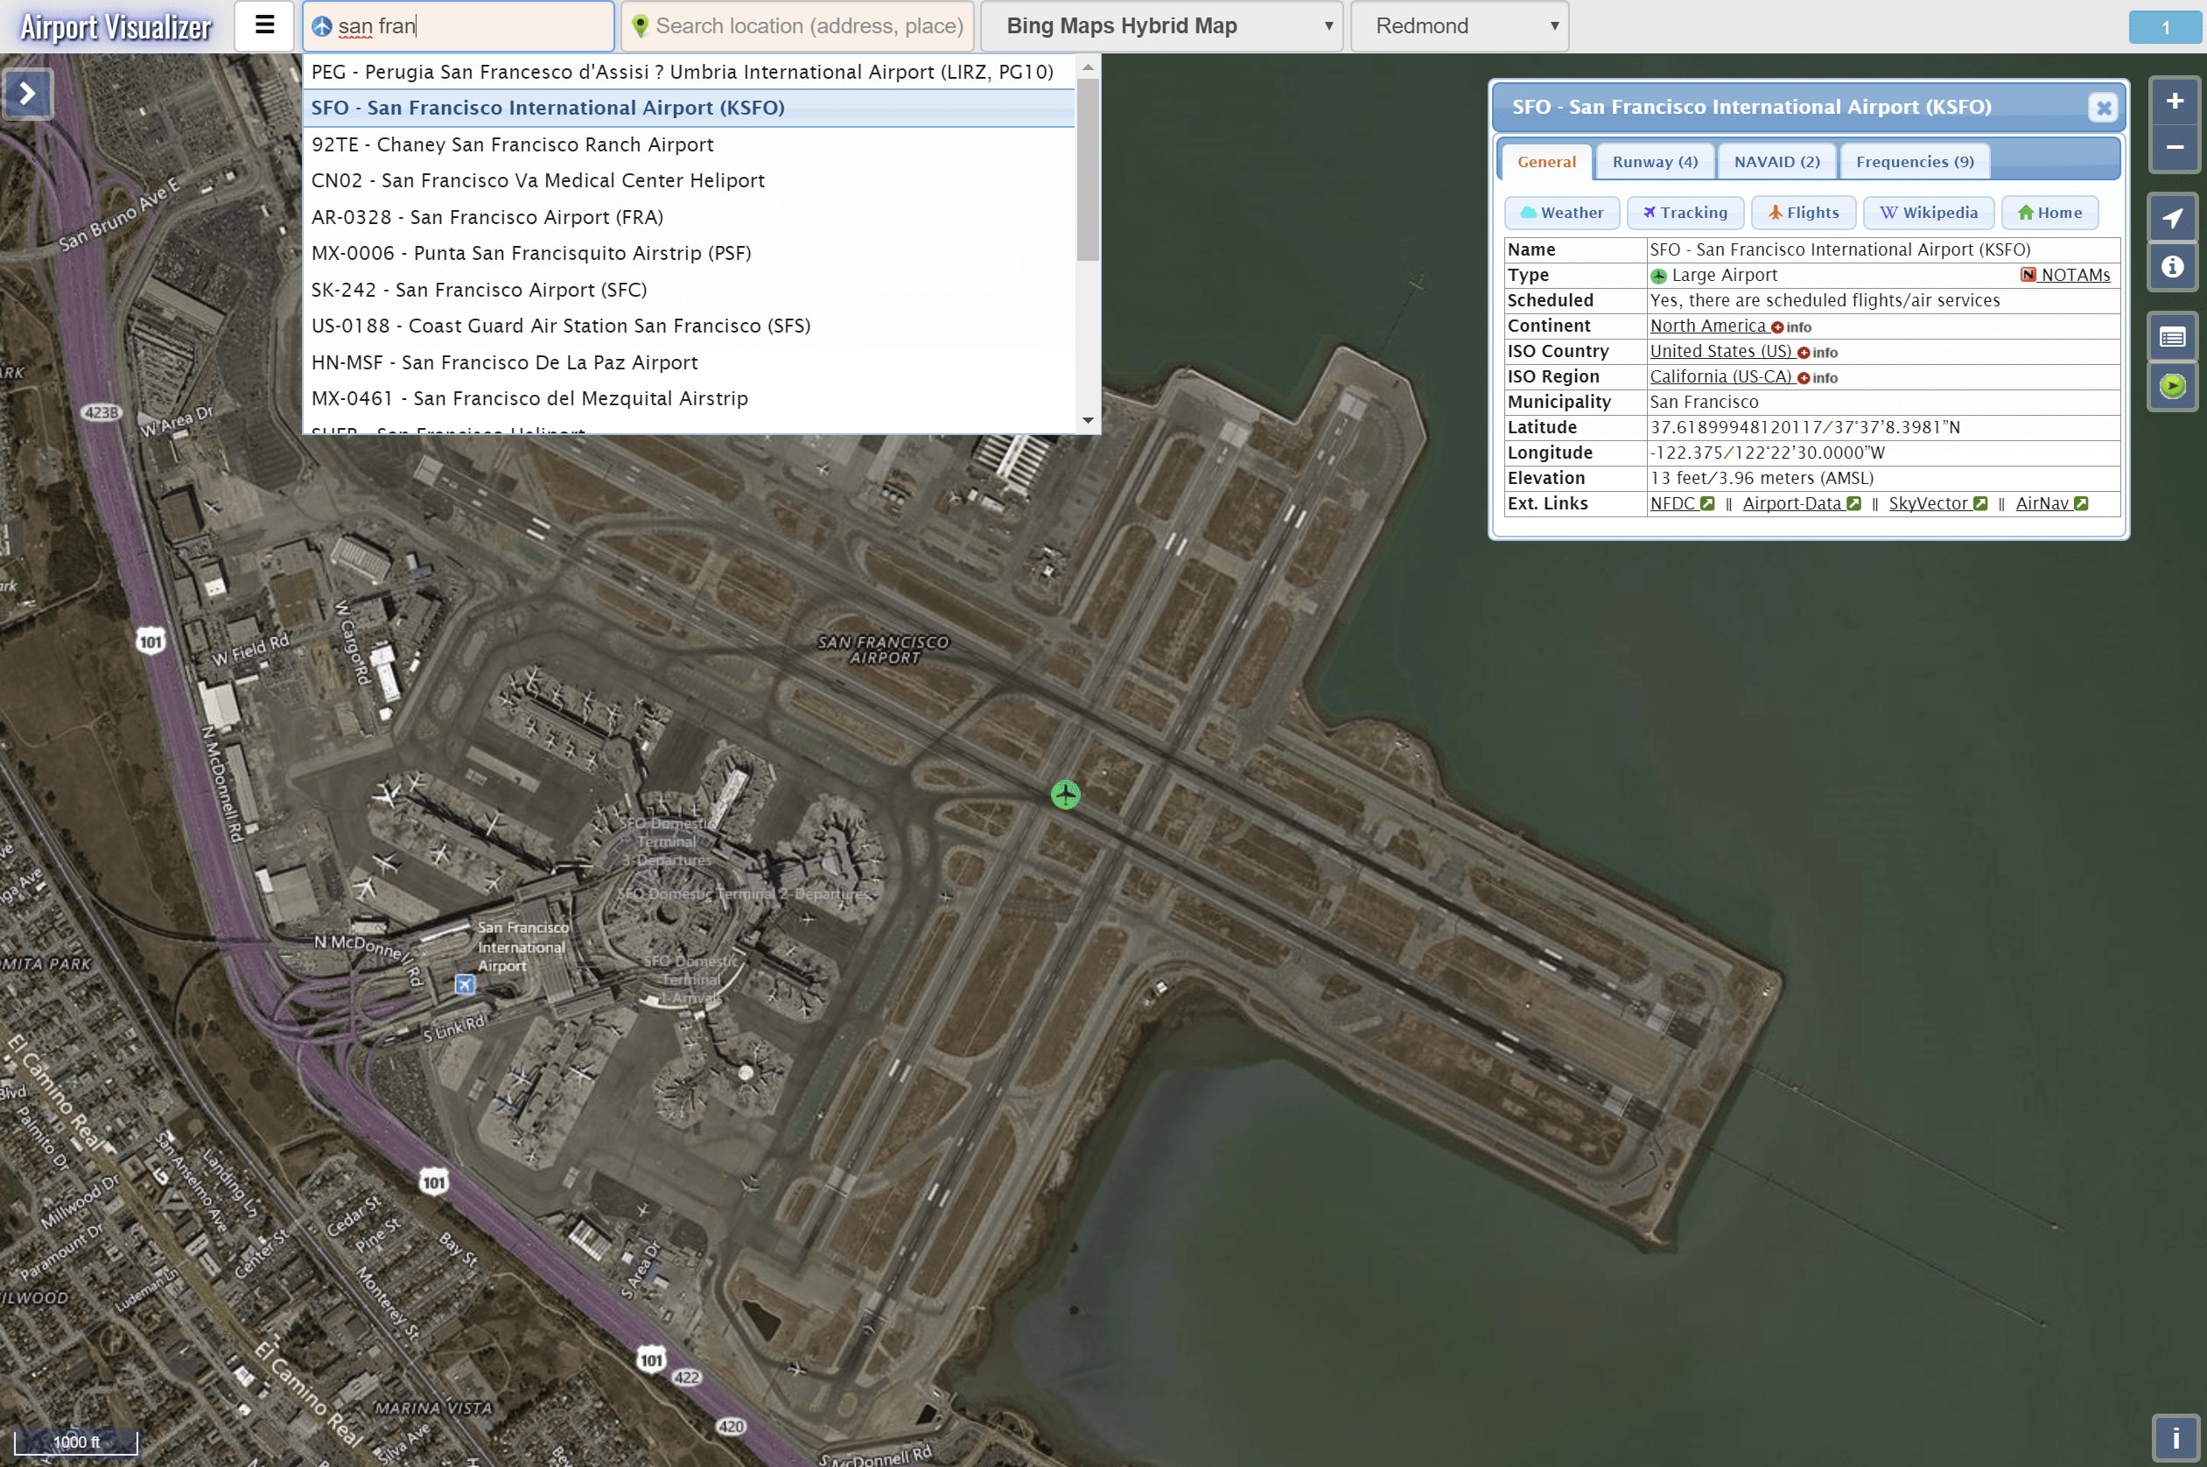The width and height of the screenshot is (2207, 1467).
Task: Switch to the General tab
Action: pyautogui.click(x=1545, y=162)
